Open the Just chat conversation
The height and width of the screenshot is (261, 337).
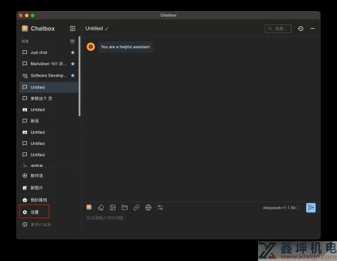(x=49, y=53)
